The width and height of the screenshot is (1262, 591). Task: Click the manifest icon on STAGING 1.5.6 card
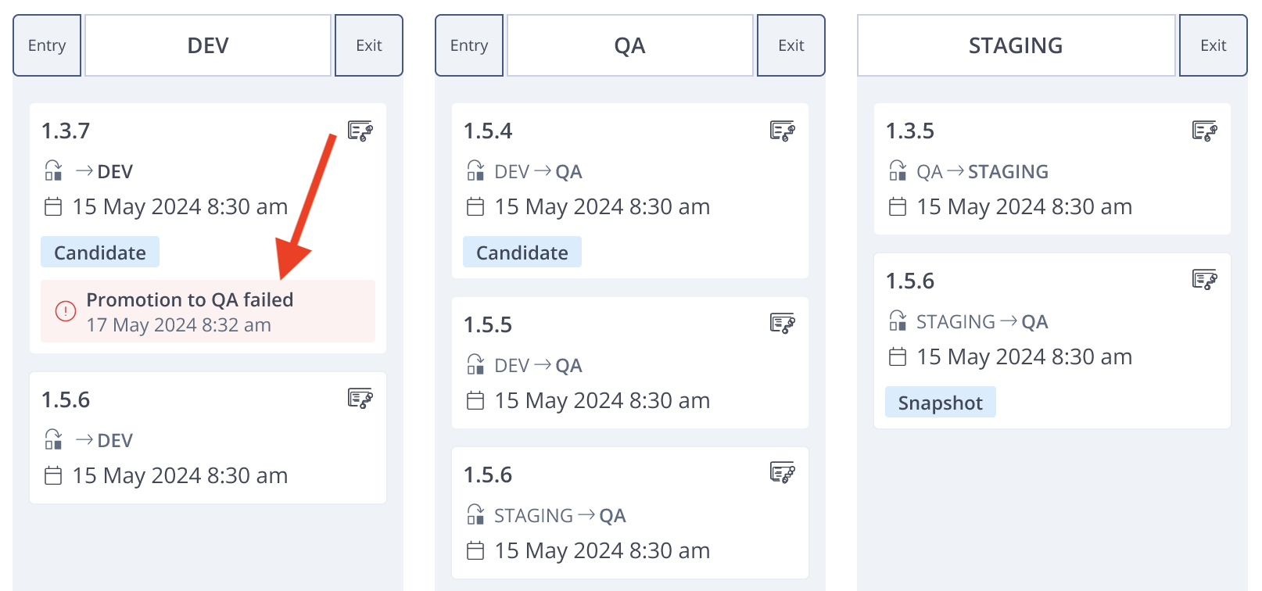point(1204,279)
